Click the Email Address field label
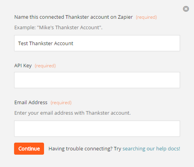The image size is (194, 167). (31, 103)
